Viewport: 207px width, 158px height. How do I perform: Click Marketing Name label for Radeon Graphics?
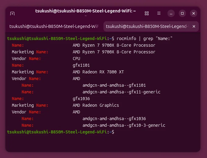[30, 105]
